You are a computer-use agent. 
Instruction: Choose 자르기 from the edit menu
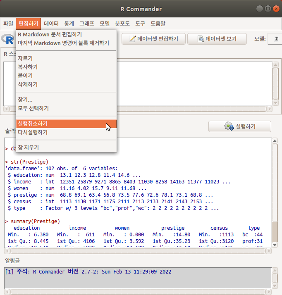pos(66,58)
